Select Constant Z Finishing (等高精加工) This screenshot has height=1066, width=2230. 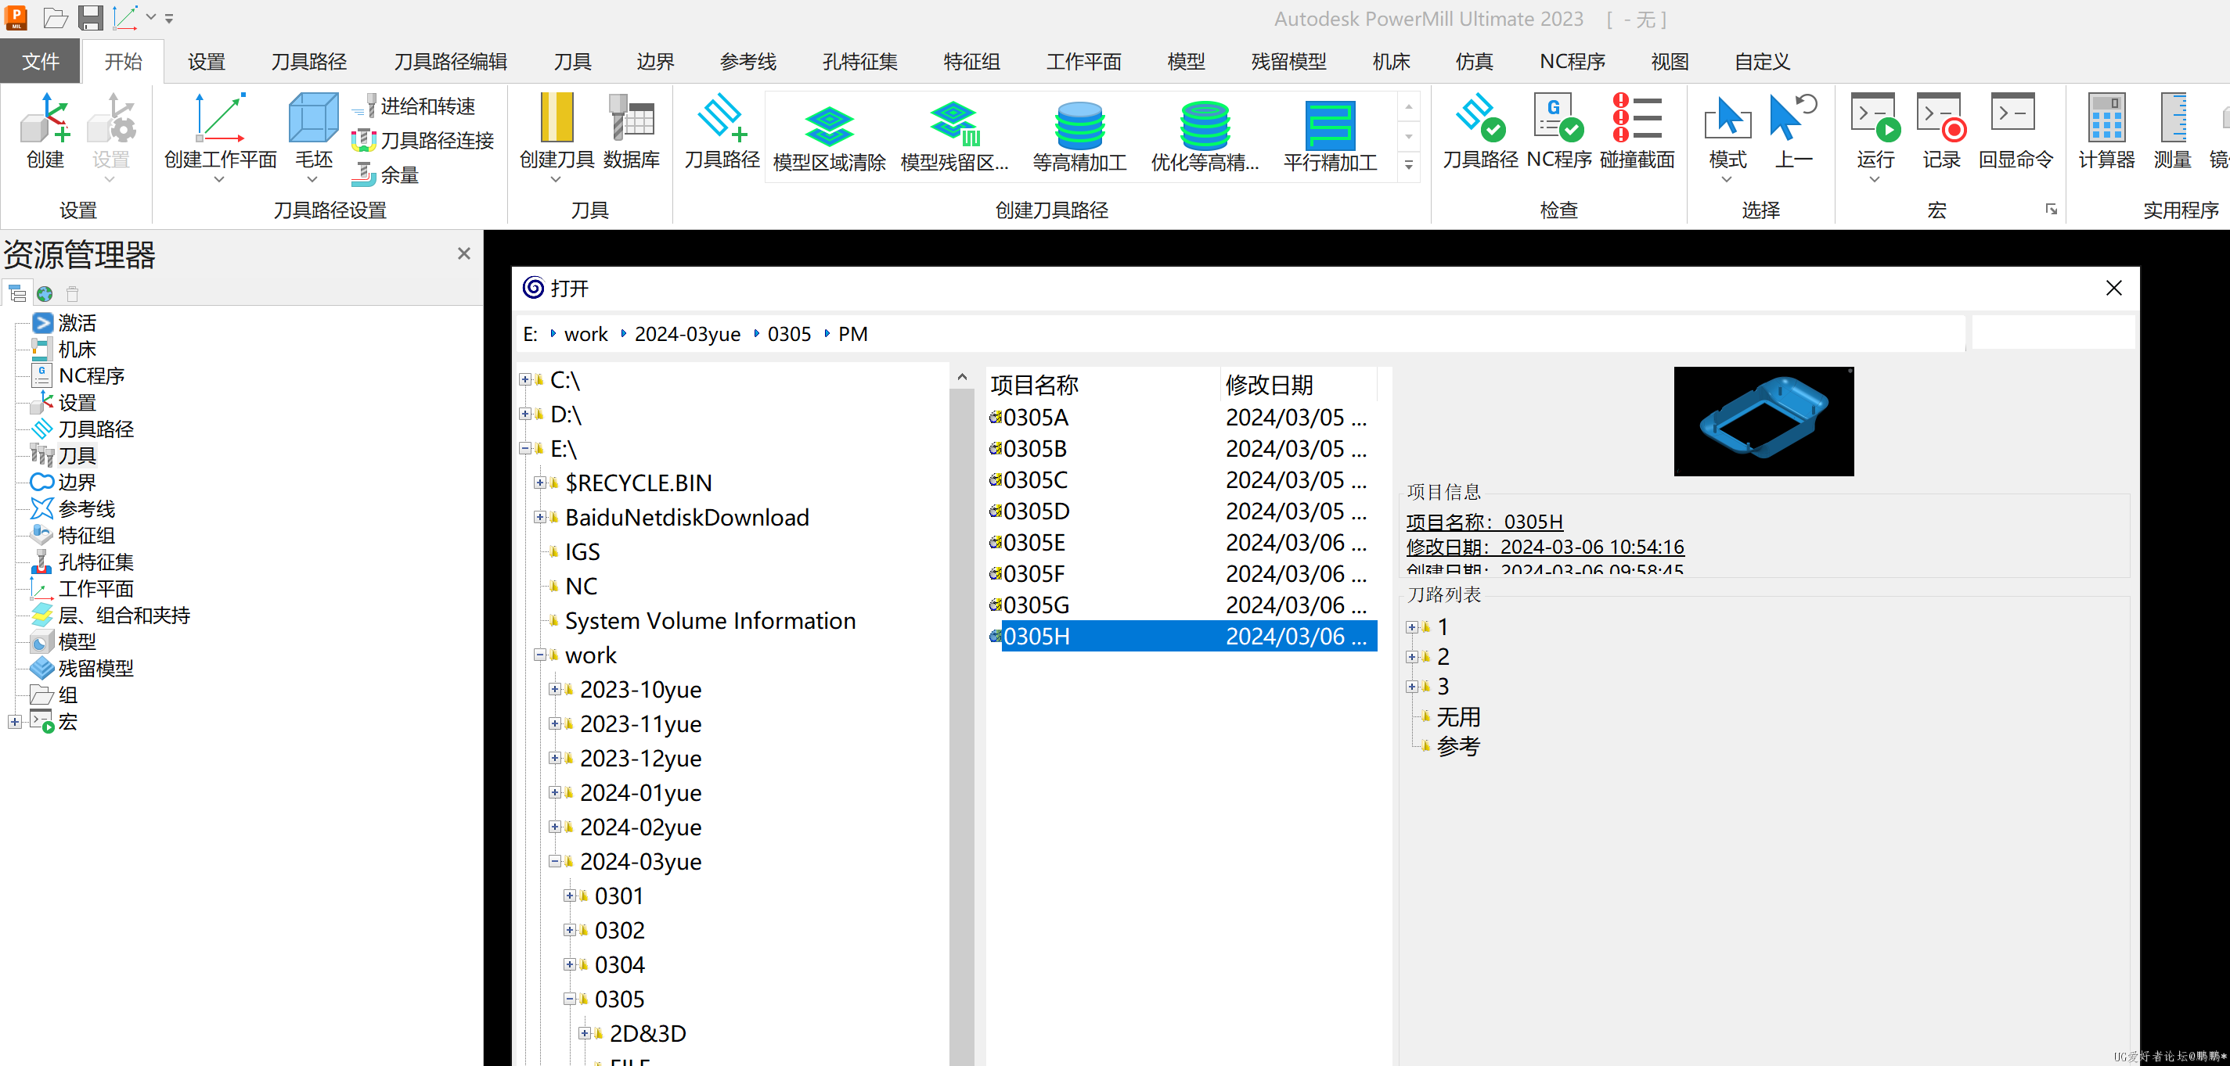(1079, 136)
